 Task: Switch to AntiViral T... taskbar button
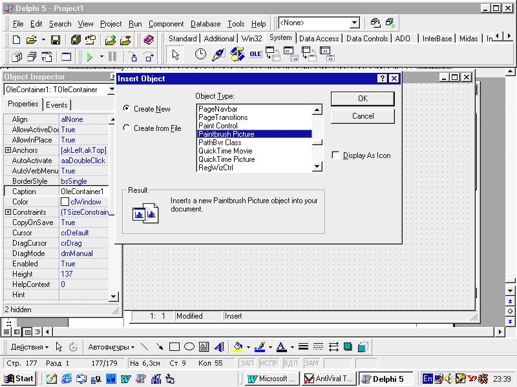point(329,379)
